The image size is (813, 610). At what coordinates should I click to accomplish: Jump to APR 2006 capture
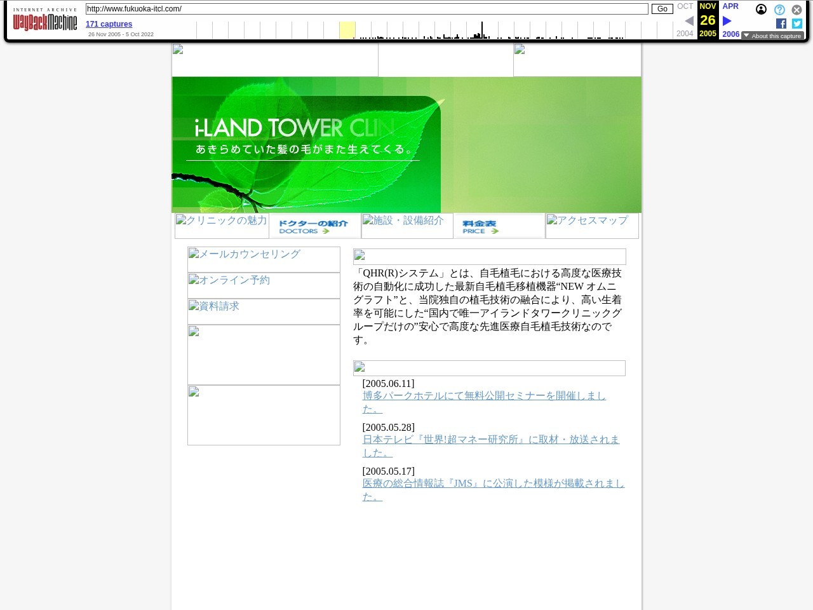(730, 6)
